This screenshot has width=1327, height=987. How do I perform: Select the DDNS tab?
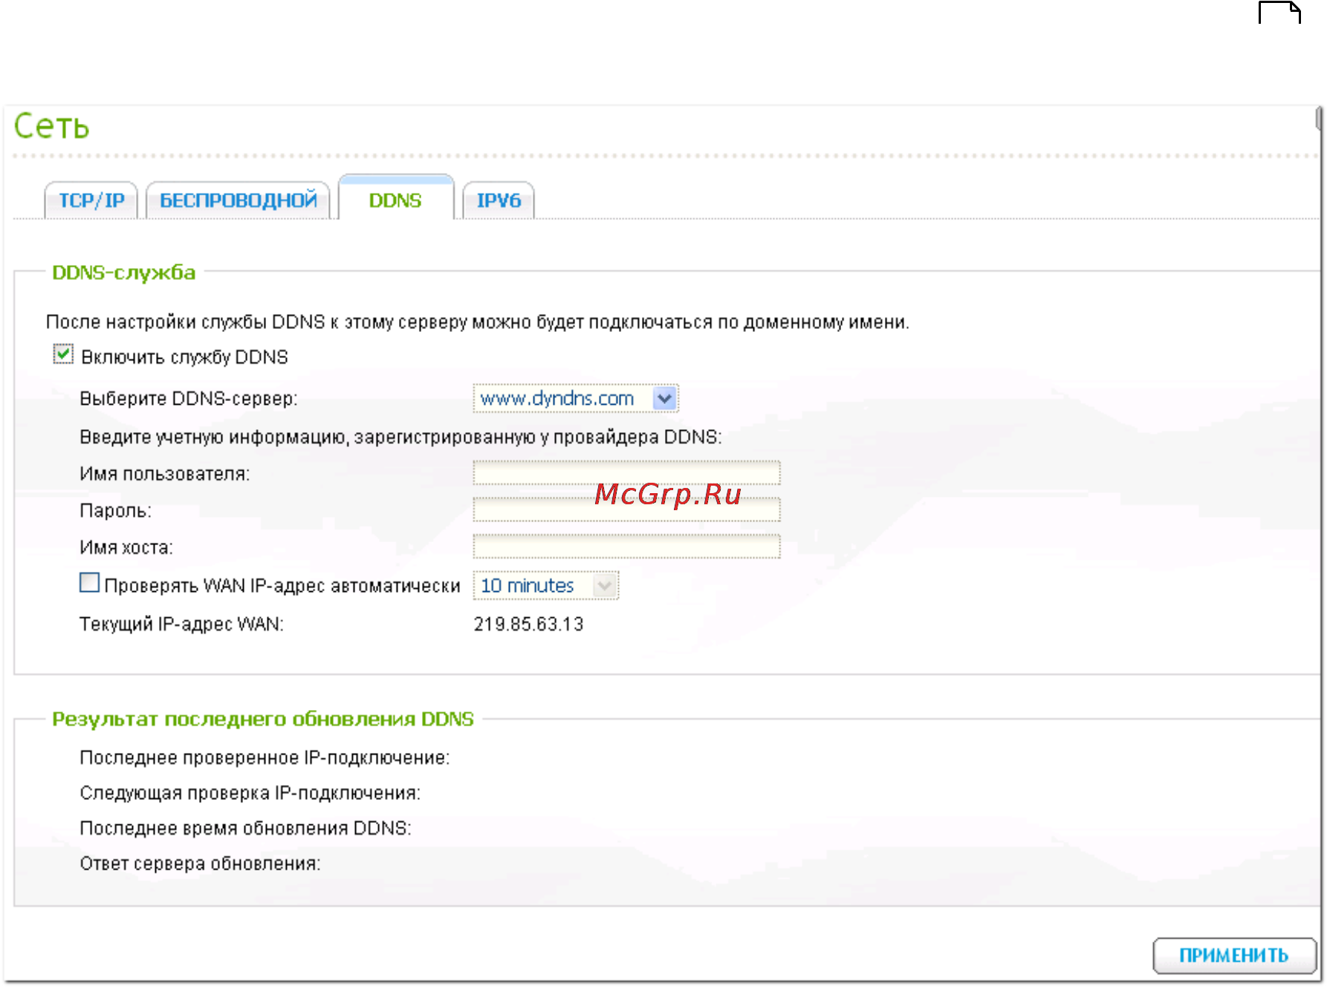[x=395, y=199]
